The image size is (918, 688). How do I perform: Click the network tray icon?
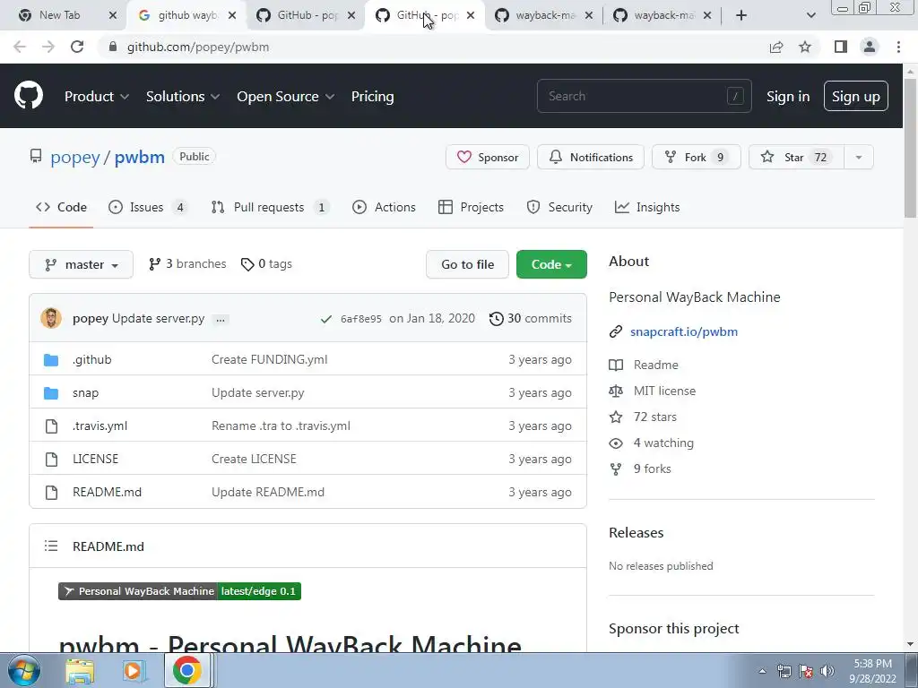[784, 672]
